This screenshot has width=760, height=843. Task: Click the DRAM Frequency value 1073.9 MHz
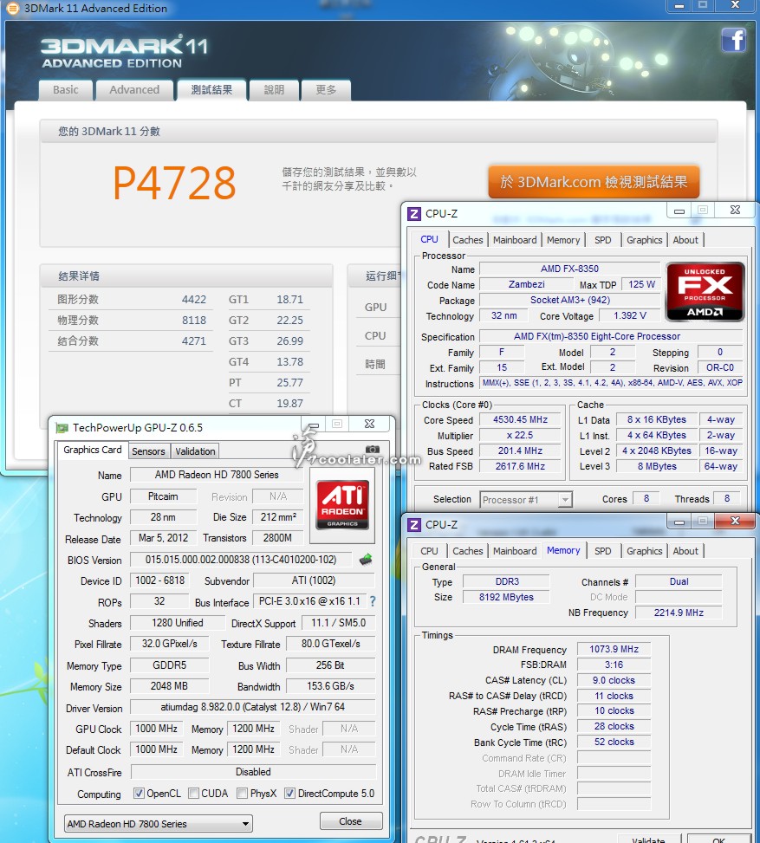(x=614, y=650)
